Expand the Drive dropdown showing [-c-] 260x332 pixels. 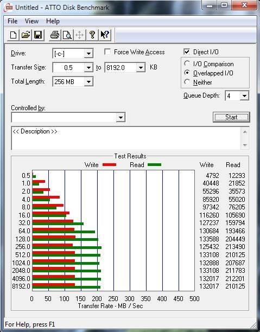tap(88, 54)
